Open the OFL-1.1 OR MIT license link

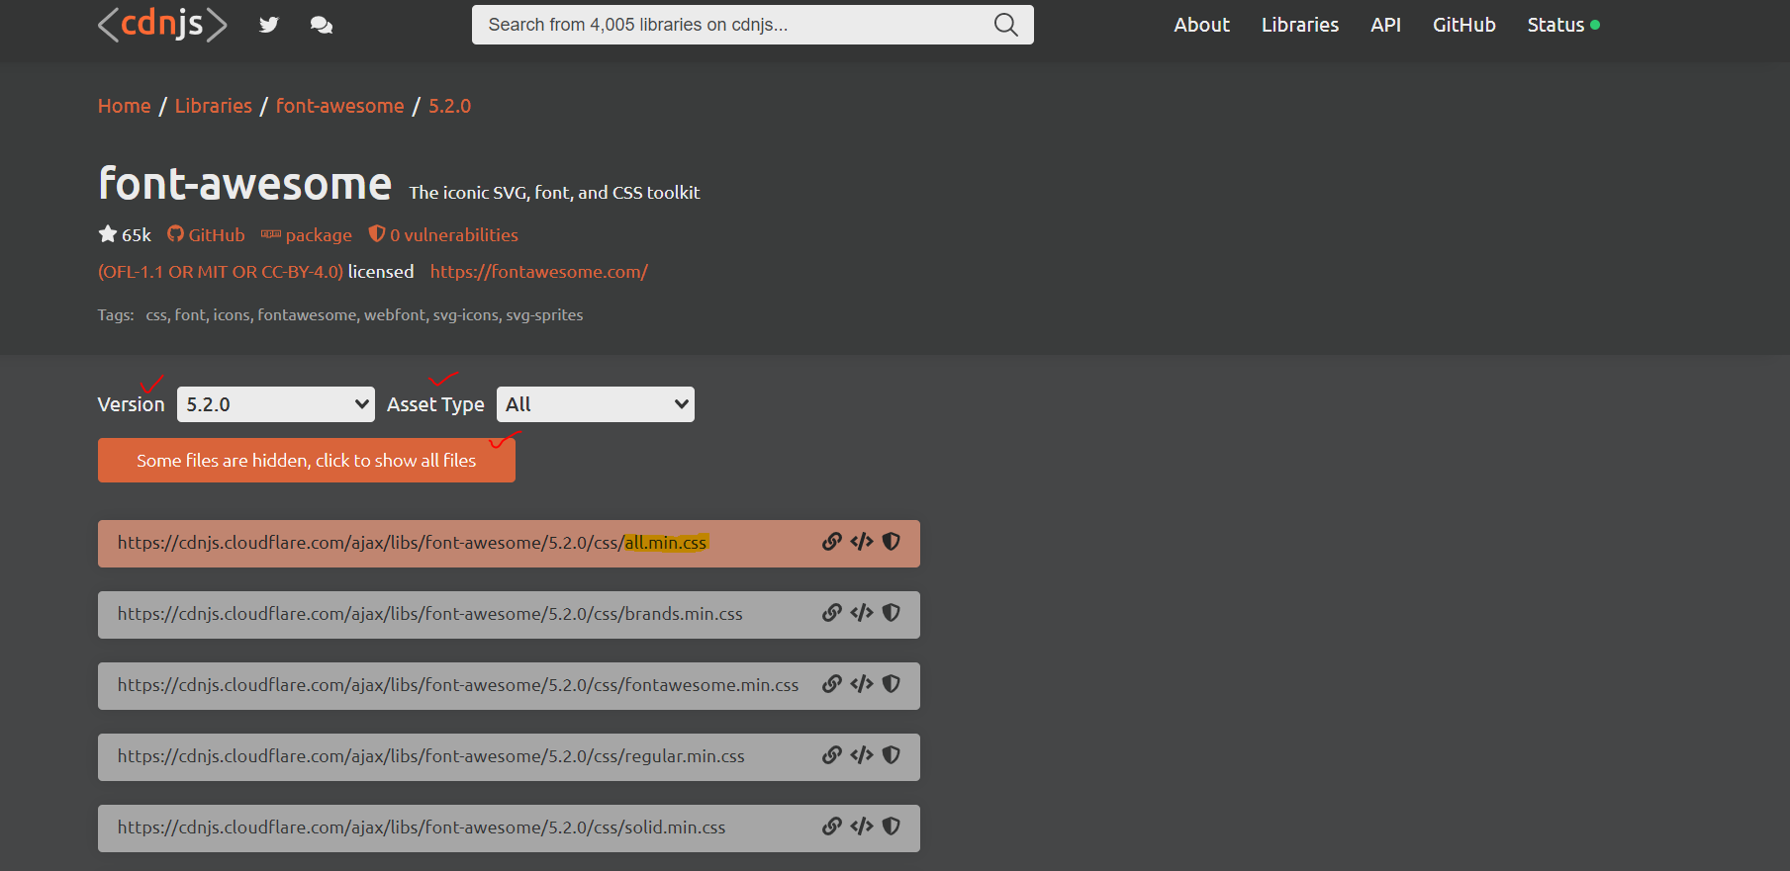tap(221, 271)
